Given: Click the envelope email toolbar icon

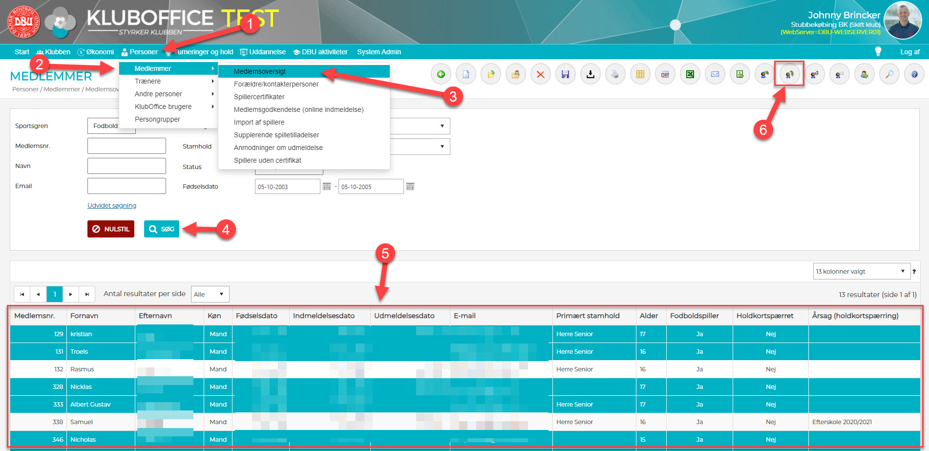Looking at the screenshot, I should (715, 74).
